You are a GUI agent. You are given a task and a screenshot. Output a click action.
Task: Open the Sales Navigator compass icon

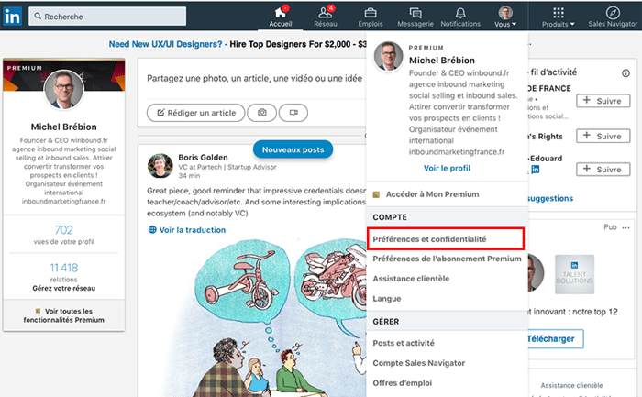coord(613,12)
